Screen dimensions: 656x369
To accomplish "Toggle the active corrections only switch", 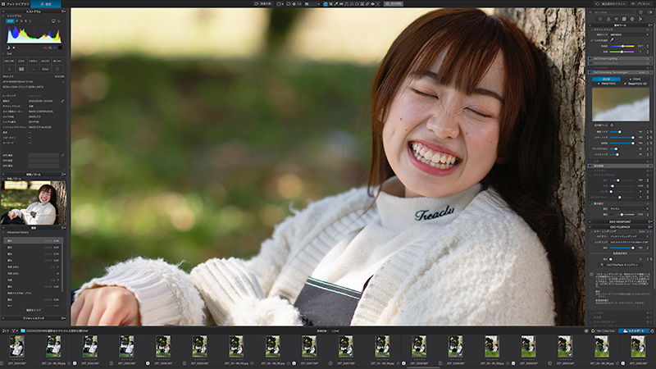I will [649, 12].
